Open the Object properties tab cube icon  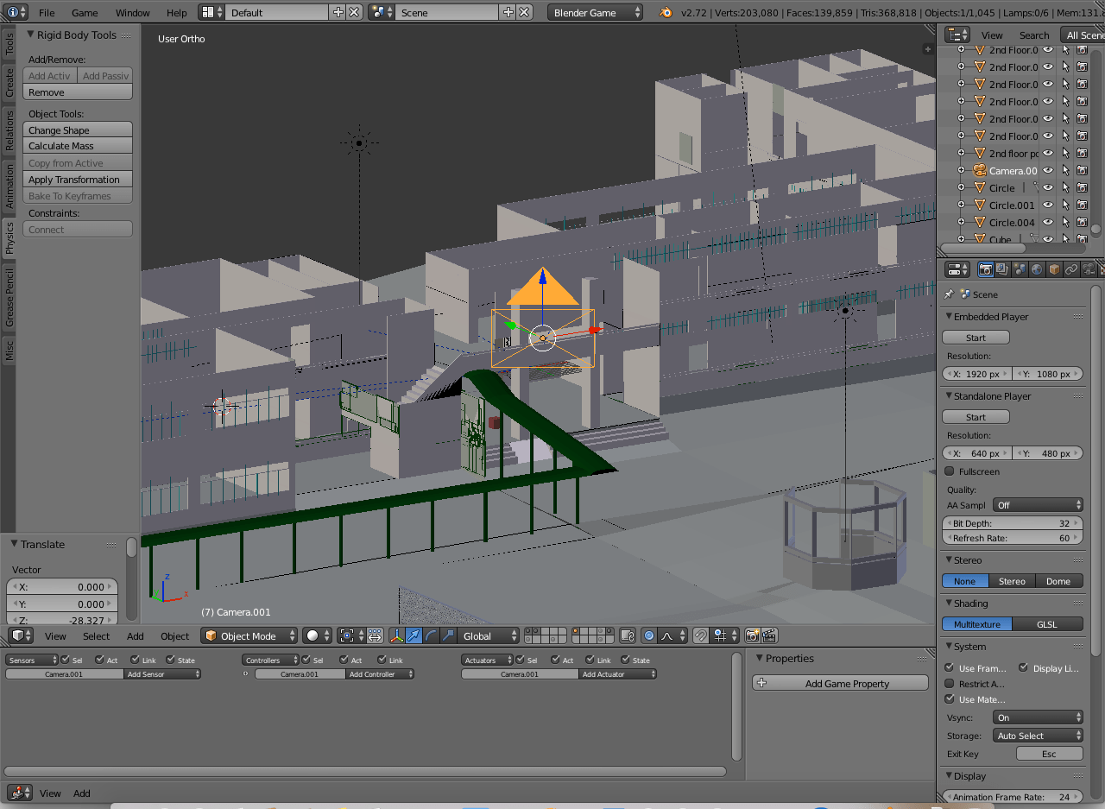1054,269
